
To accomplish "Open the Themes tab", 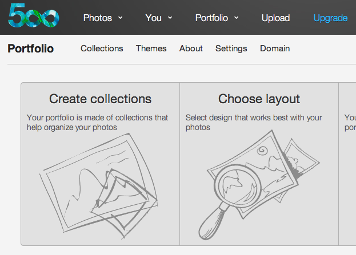I will 151,48.
